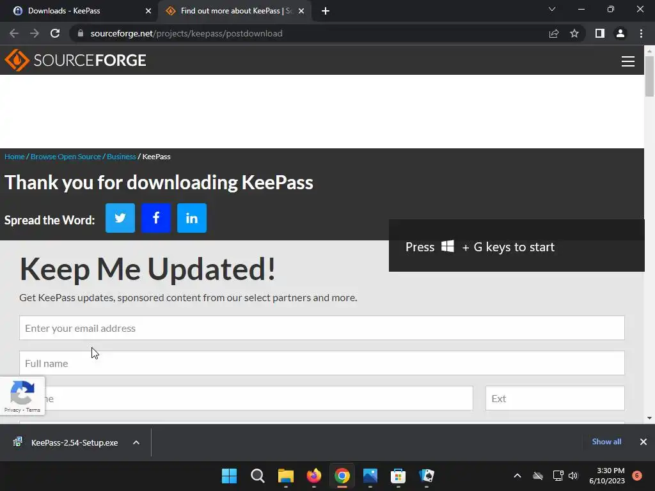
Task: Share this page from address bar
Action: point(554,33)
